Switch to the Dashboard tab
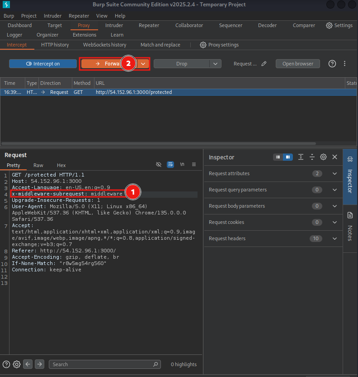Image resolution: width=358 pixels, height=377 pixels. pos(20,25)
